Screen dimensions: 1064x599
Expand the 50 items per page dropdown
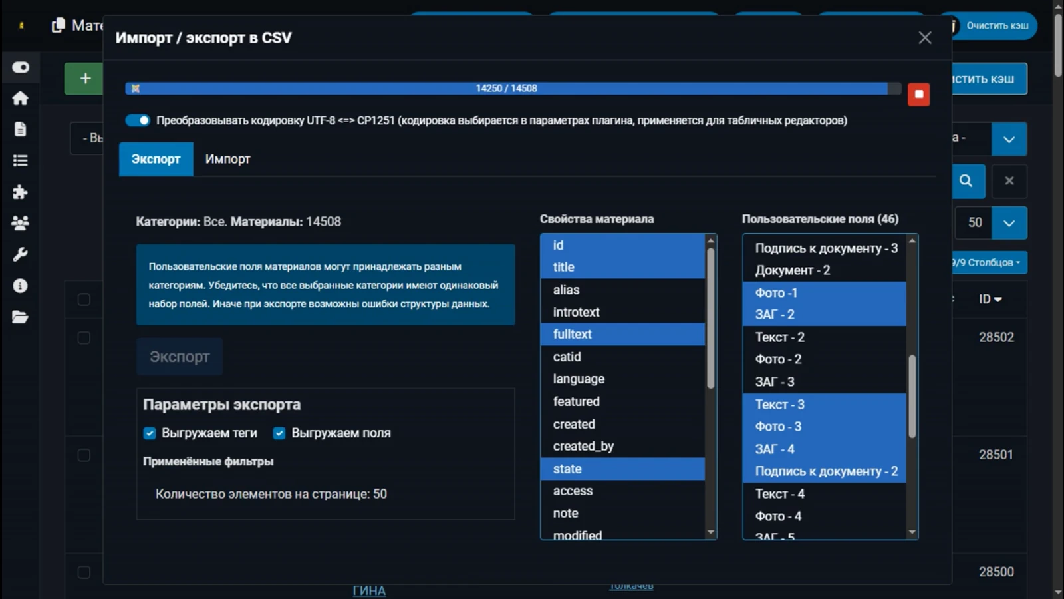(x=1009, y=223)
